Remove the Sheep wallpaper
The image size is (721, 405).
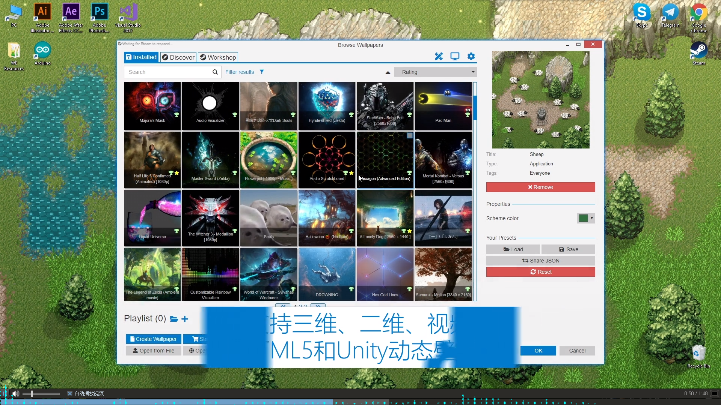540,187
